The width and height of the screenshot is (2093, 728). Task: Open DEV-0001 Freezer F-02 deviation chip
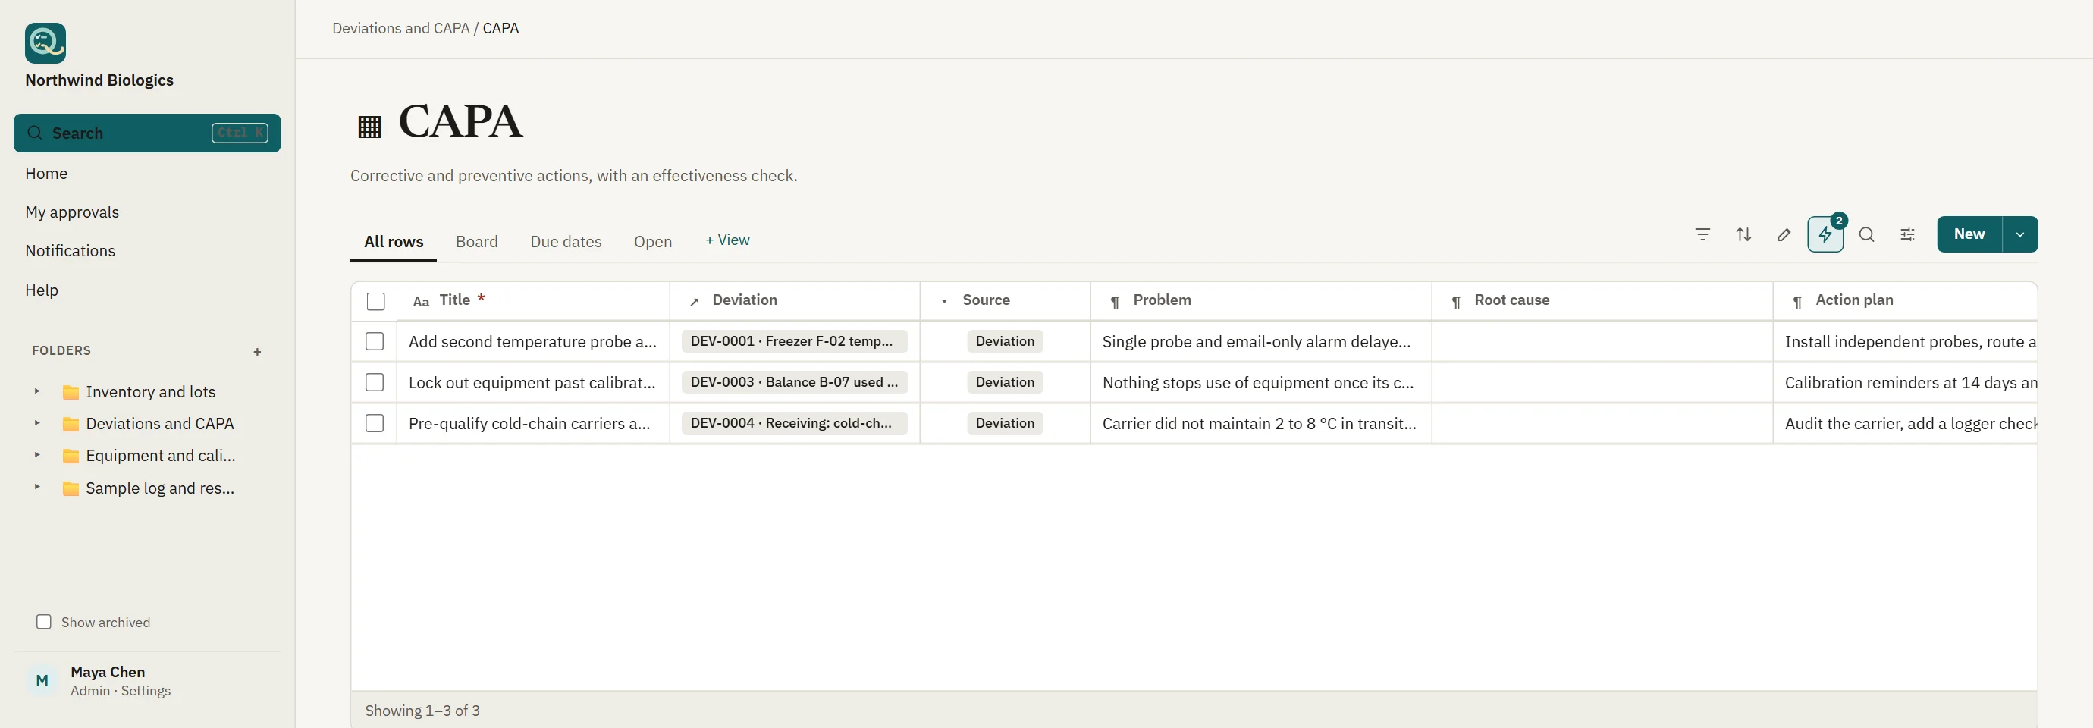[x=794, y=341]
